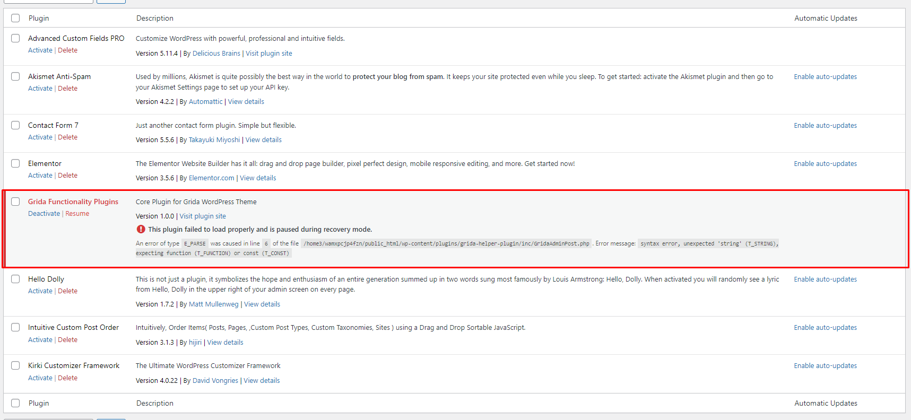Tick the Akismet Anti-Spam checkbox

click(x=15, y=76)
